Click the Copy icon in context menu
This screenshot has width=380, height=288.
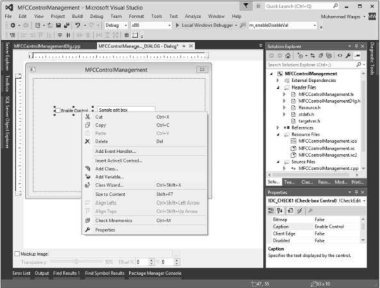point(87,125)
